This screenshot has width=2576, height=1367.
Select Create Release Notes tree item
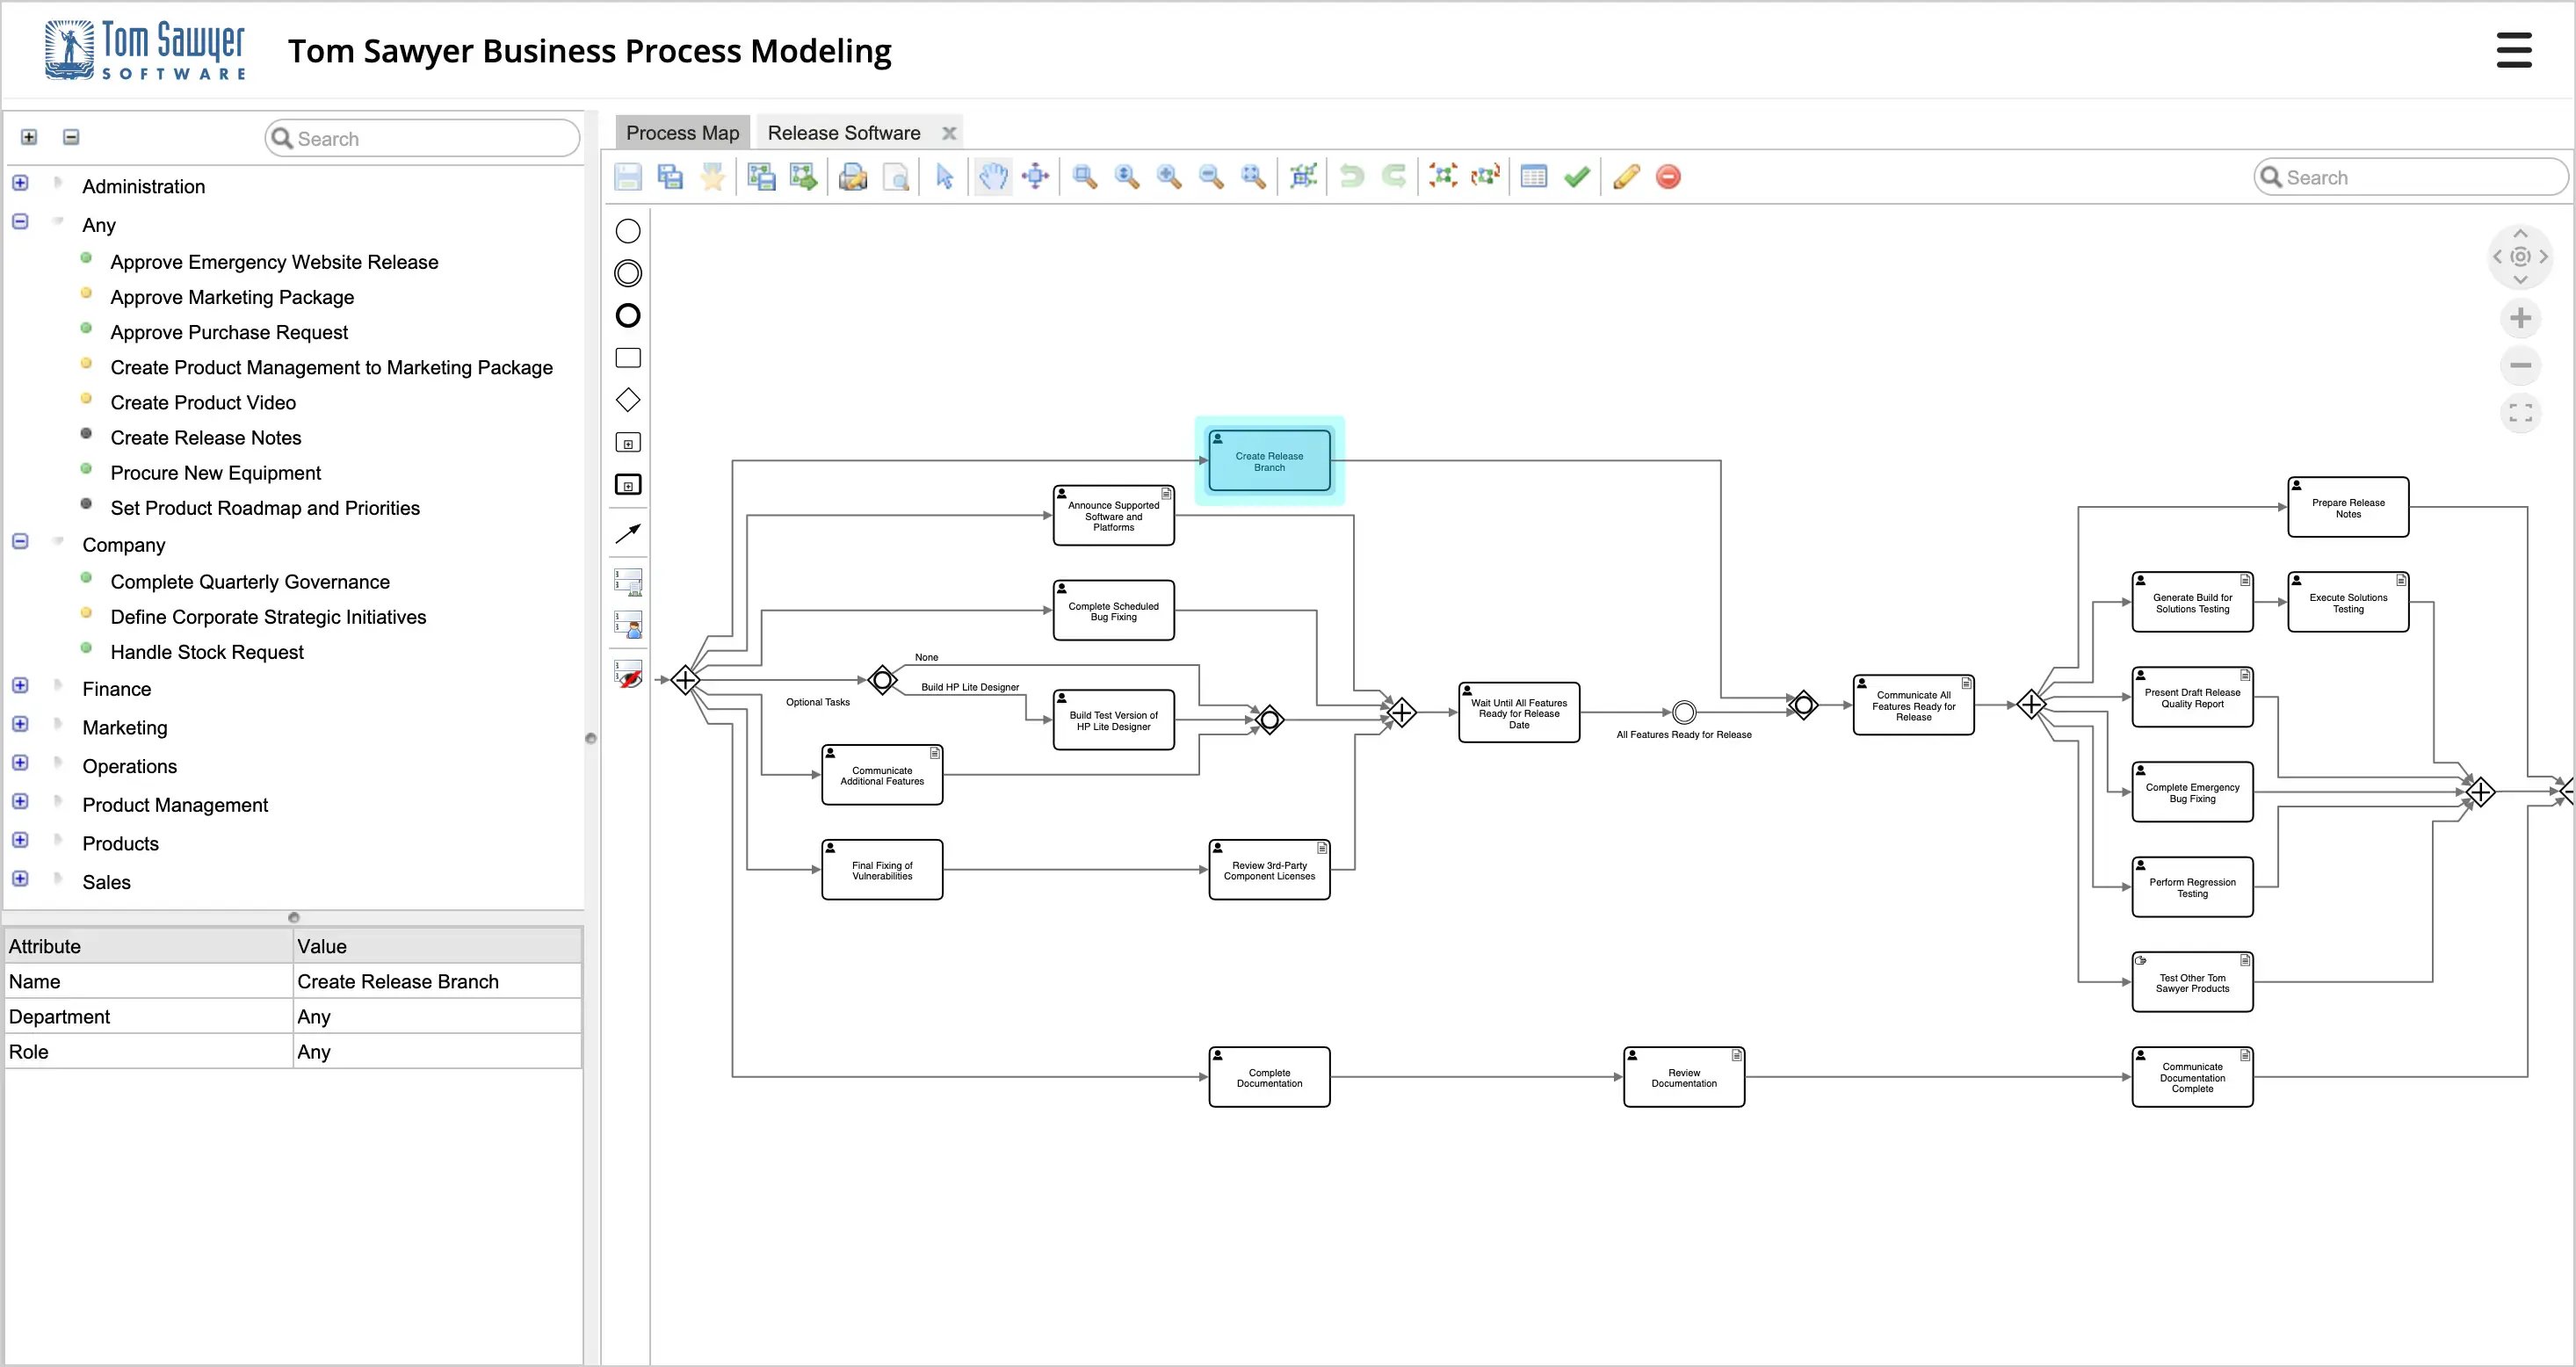pyautogui.click(x=206, y=438)
